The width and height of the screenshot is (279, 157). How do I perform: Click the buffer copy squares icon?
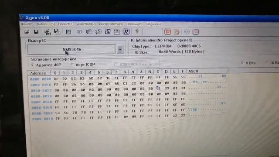(108, 32)
